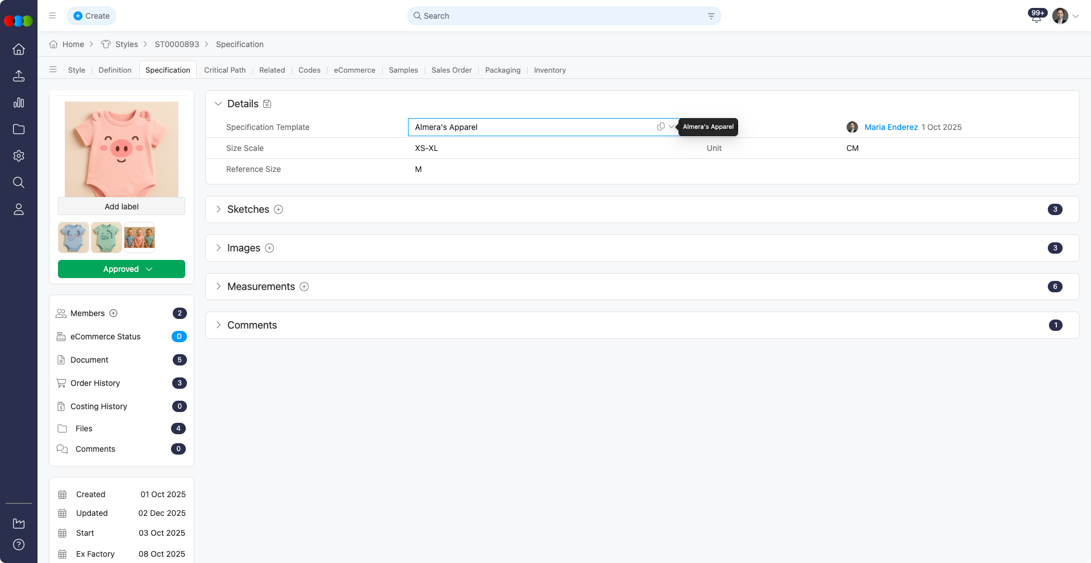Click the search filter icon

tap(711, 16)
